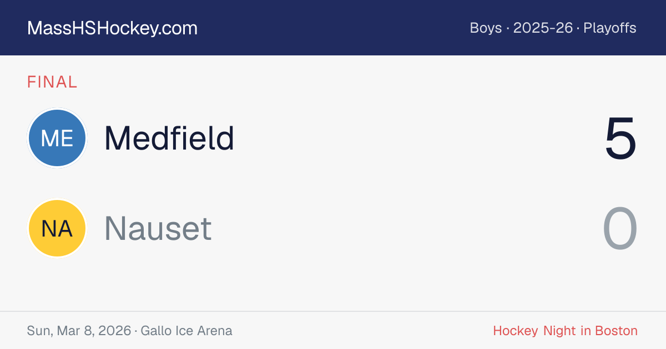Click the empty navy header bar area
The width and height of the screenshot is (666, 349).
333,28
